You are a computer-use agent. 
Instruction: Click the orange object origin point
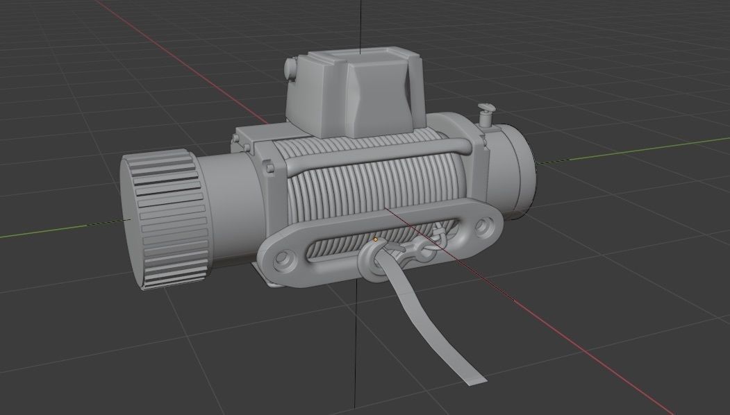376,239
